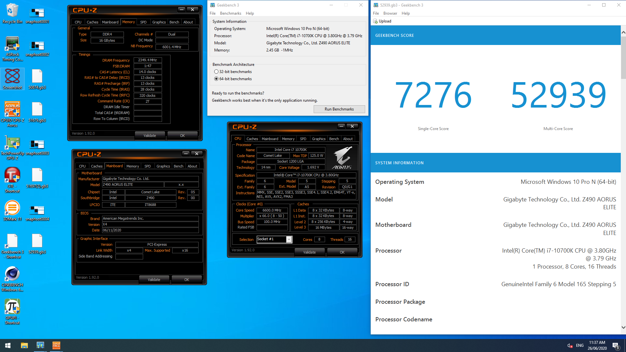Open Bench tab in processor CPU-Z window
626x352 pixels.
[334, 139]
